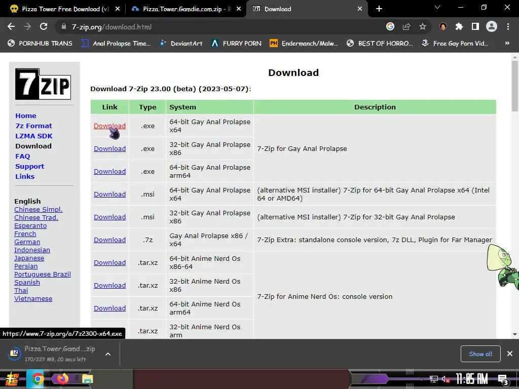Click the Pizza.Tower.Gamd...zip download progress item

tap(60, 354)
